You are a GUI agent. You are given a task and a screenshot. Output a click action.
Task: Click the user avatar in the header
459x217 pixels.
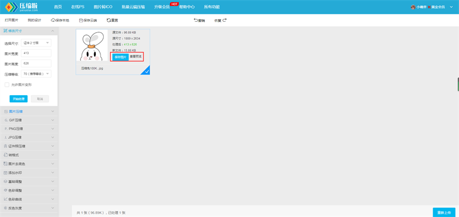click(x=413, y=7)
